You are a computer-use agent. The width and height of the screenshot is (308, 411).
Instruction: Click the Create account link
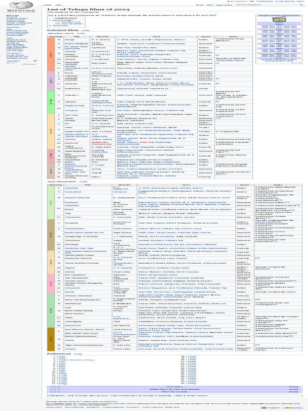pyautogui.click(x=285, y=1)
